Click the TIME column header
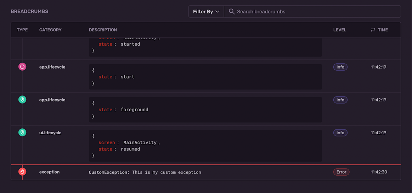Screen dimensions: 412x193 point(383,30)
